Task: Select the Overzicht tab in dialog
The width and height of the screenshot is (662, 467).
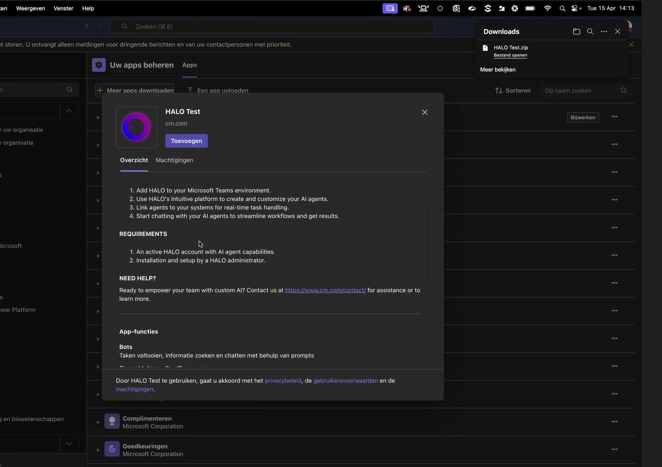Action: 134,160
